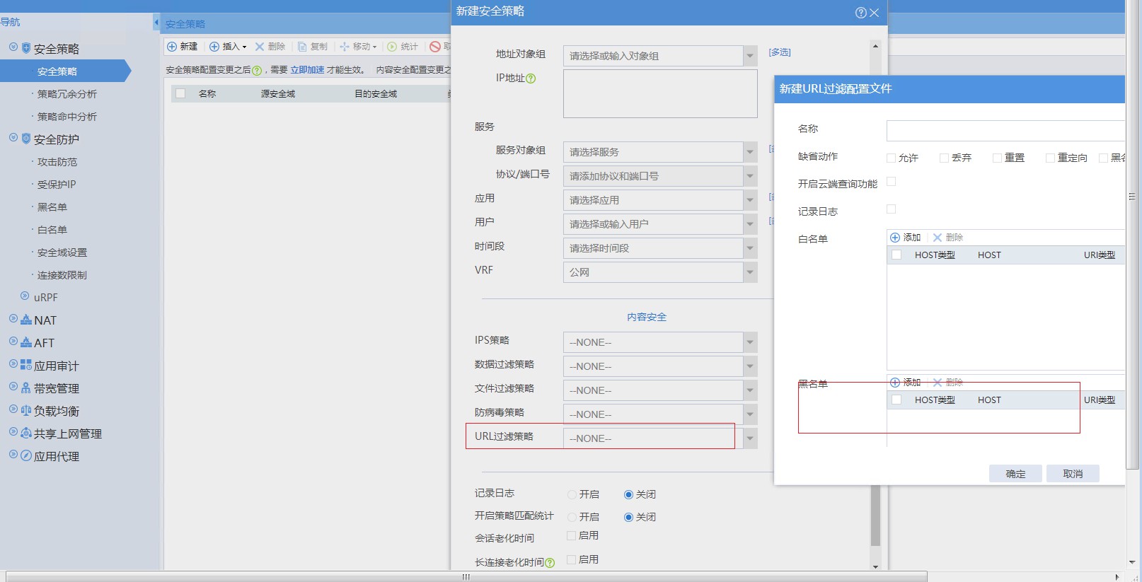The height and width of the screenshot is (582, 1142).
Task: Open the 时间段 dropdown
Action: point(750,248)
